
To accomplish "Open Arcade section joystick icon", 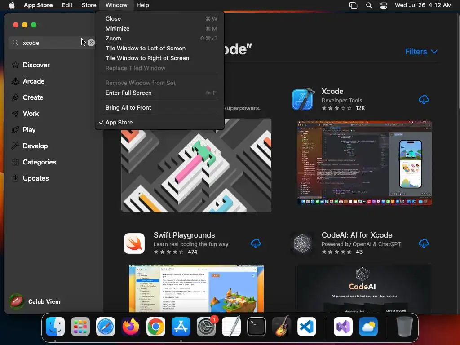I will coord(15,81).
